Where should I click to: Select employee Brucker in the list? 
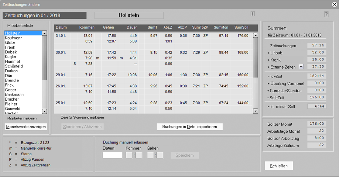[23, 99]
